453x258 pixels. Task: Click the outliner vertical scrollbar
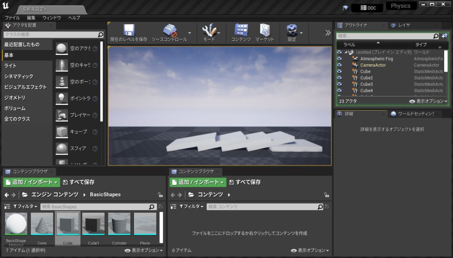coord(445,61)
